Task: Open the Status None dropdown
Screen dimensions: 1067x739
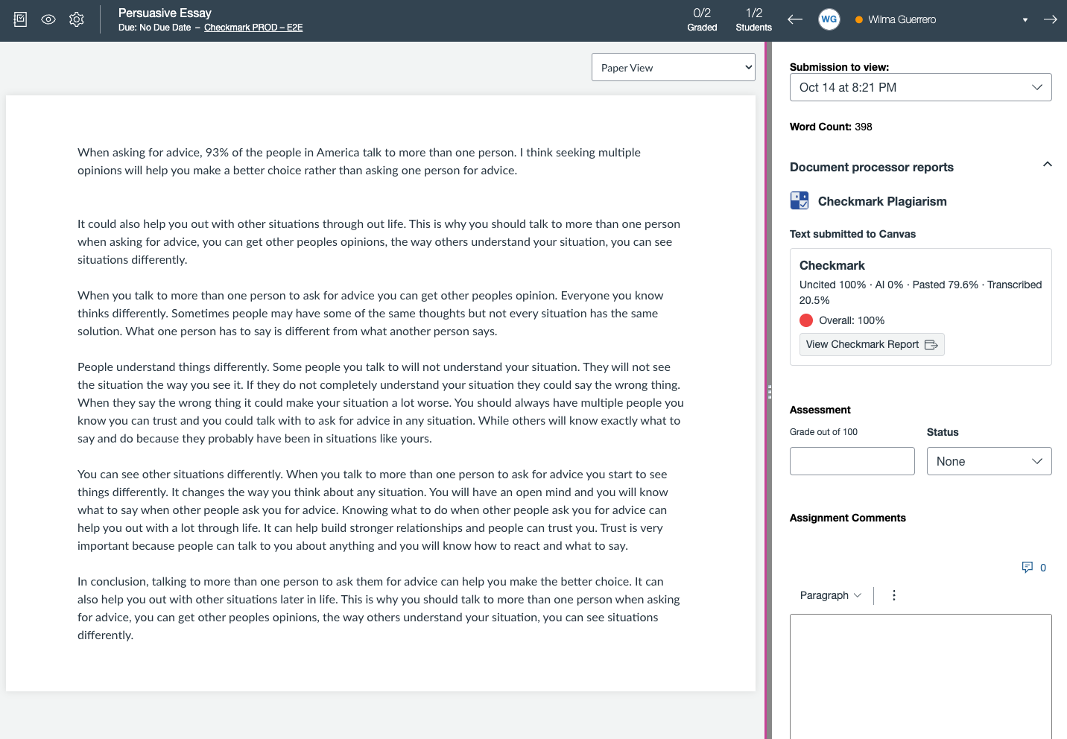Action: click(x=990, y=461)
